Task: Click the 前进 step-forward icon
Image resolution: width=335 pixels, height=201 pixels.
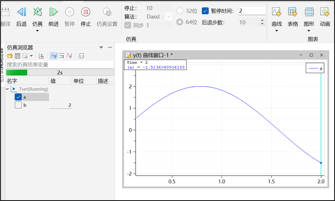Action: [x=54, y=12]
